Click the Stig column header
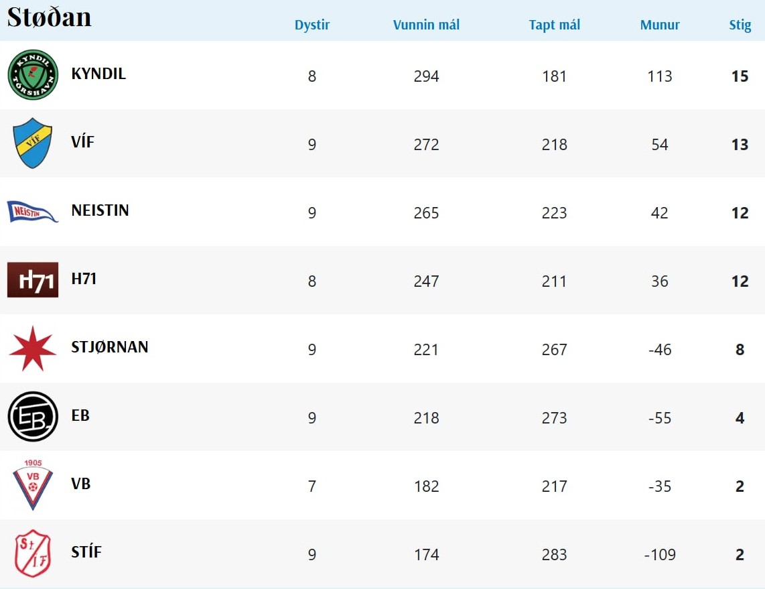Image resolution: width=765 pixels, height=589 pixels. click(740, 25)
